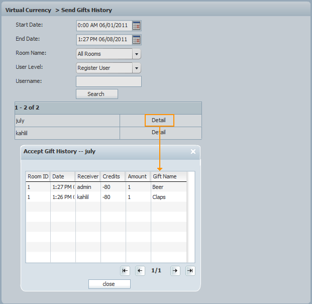This screenshot has width=312, height=304.
Task: Select the Beer gift row
Action: (106, 187)
